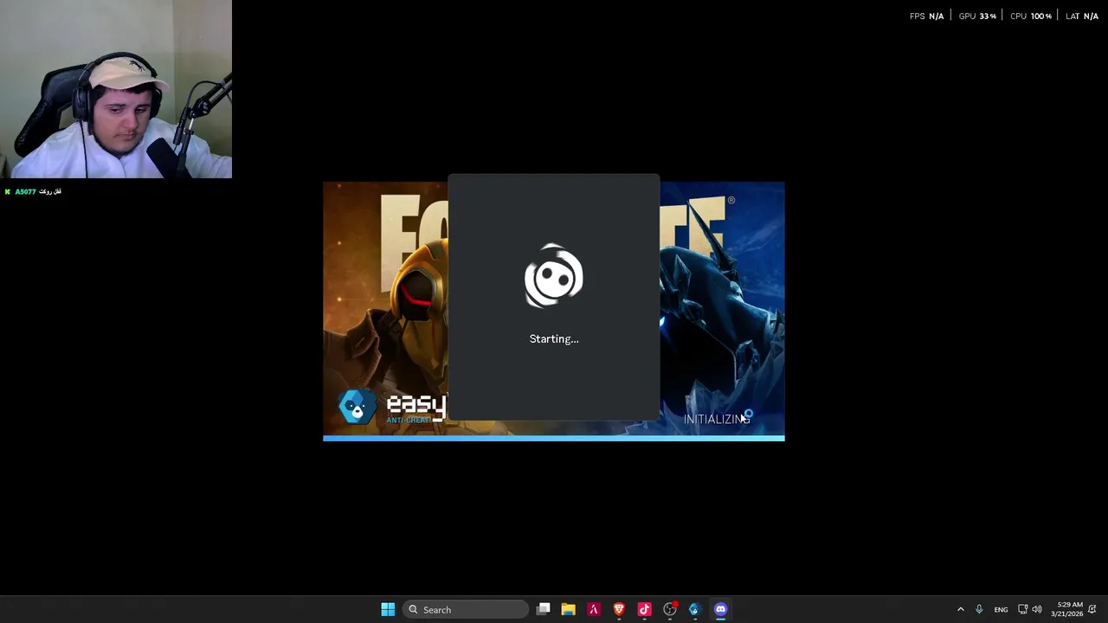Click the microphone tray icon
The image size is (1108, 623).
(979, 609)
